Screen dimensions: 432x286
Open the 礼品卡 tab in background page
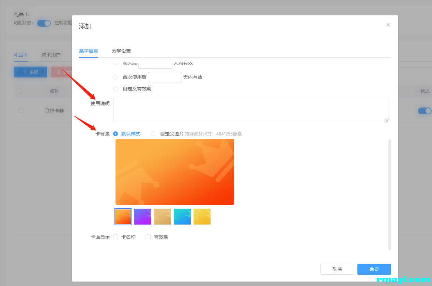point(21,55)
